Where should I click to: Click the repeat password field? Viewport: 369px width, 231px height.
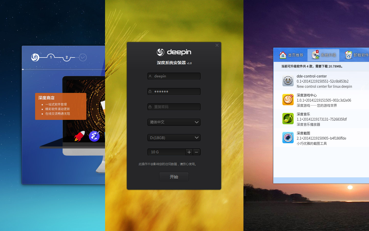[x=174, y=107]
